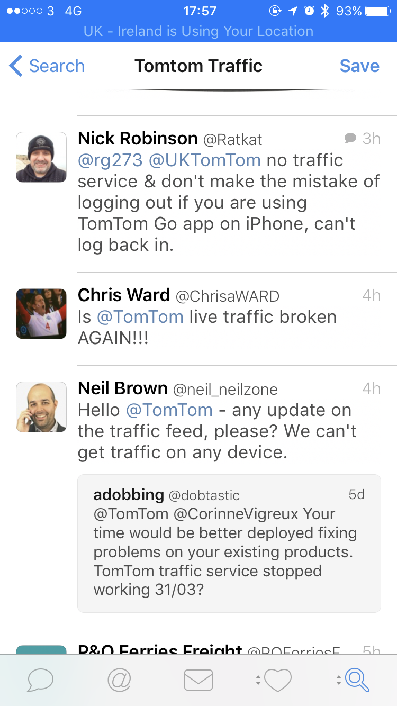Tap the location arrow in status bar
397x706 pixels.
pyautogui.click(x=293, y=11)
